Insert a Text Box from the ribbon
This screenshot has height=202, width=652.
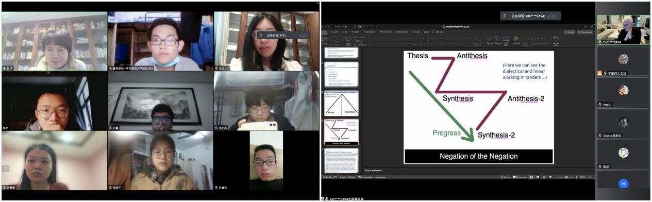tap(506, 40)
